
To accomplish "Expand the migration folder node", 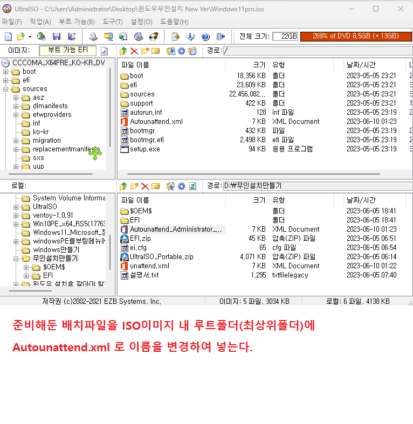I will (16, 141).
